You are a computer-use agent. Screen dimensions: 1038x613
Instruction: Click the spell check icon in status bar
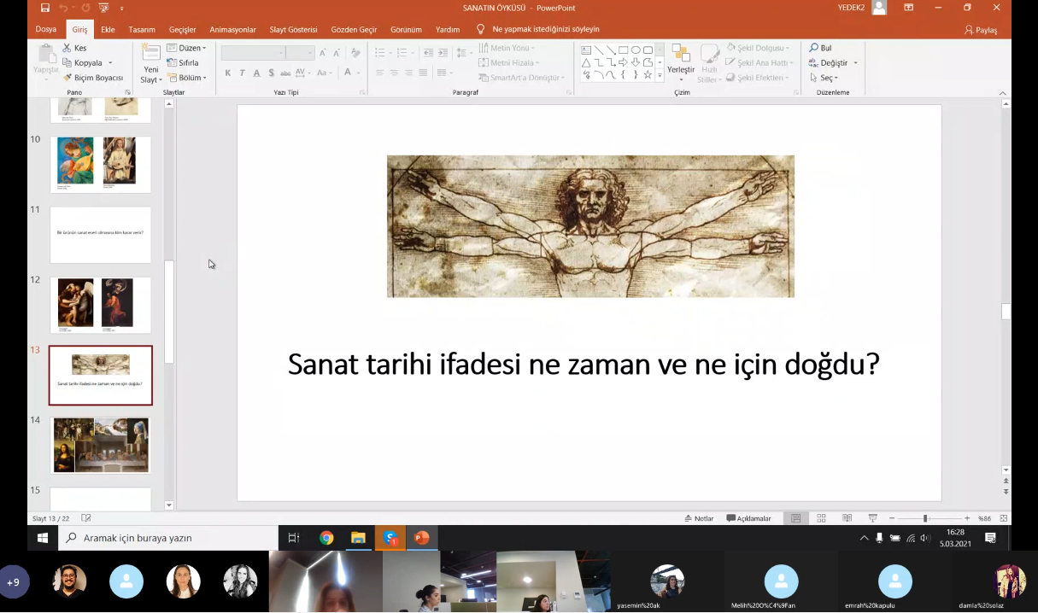coord(85,518)
